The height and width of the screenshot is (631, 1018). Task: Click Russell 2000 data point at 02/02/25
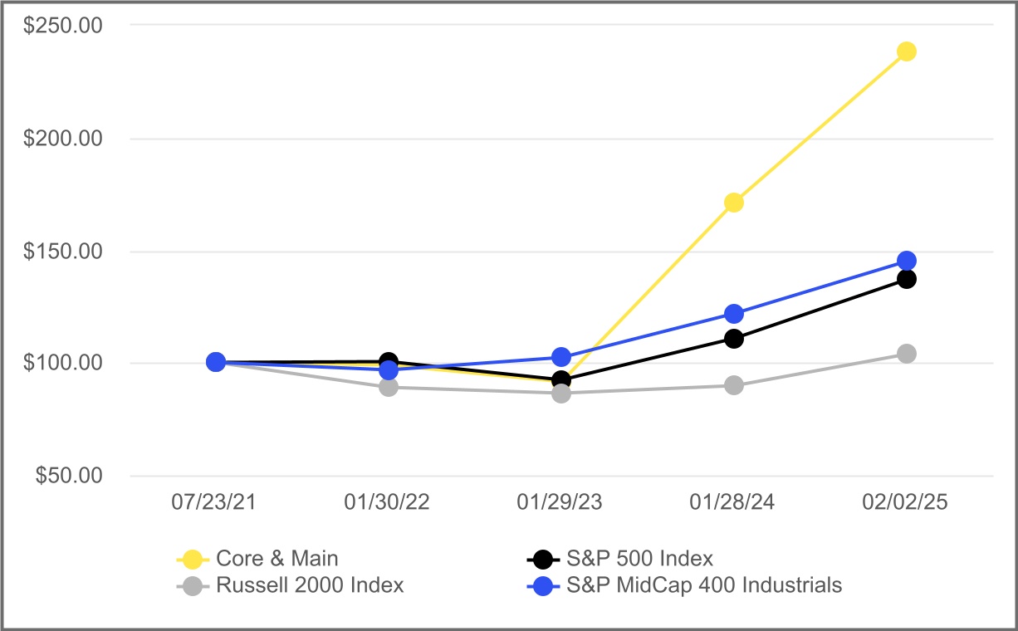[907, 354]
